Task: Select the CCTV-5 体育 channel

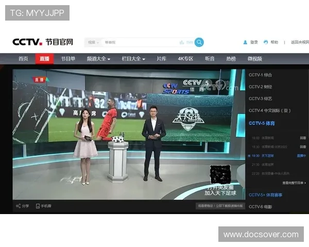Action: coord(262,123)
